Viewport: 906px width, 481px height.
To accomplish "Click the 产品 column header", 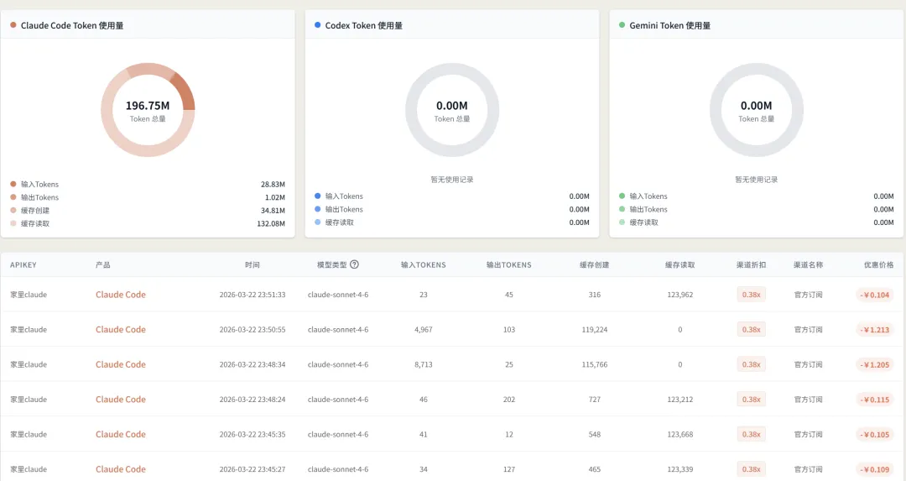I will coord(103,264).
